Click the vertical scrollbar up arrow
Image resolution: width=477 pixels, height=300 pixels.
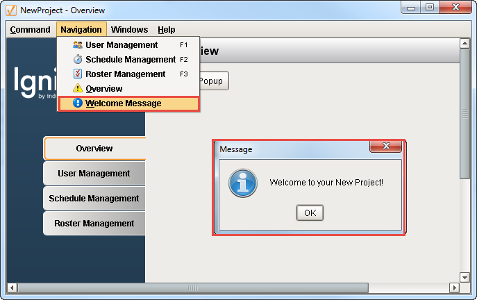click(465, 43)
